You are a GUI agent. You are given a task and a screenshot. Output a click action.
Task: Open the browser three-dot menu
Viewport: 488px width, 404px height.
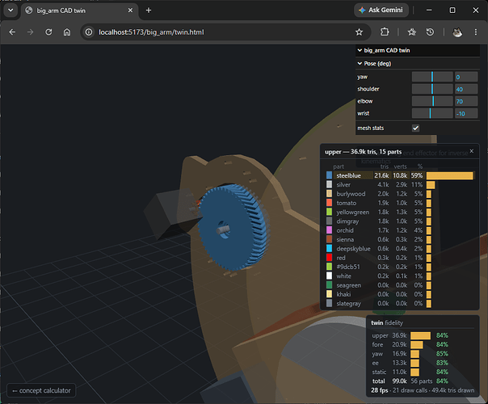click(476, 32)
